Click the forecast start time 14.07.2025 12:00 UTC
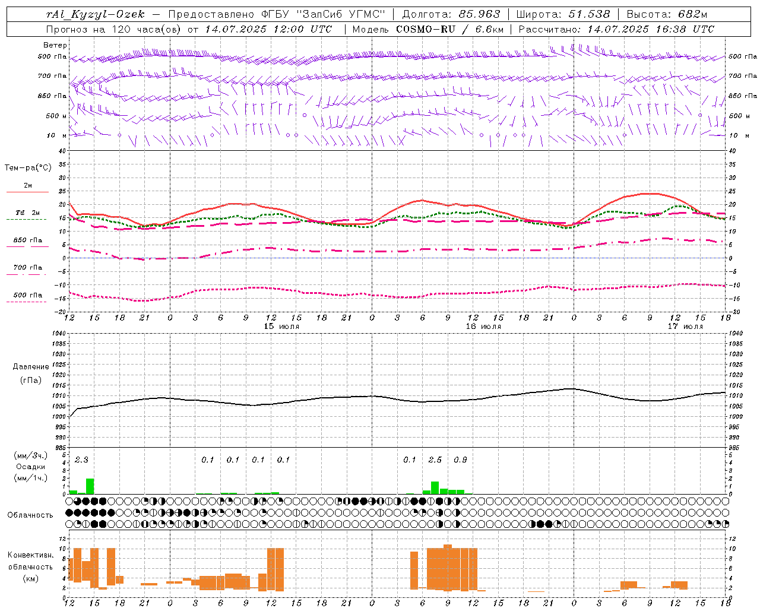The image size is (760, 608). tap(268, 29)
